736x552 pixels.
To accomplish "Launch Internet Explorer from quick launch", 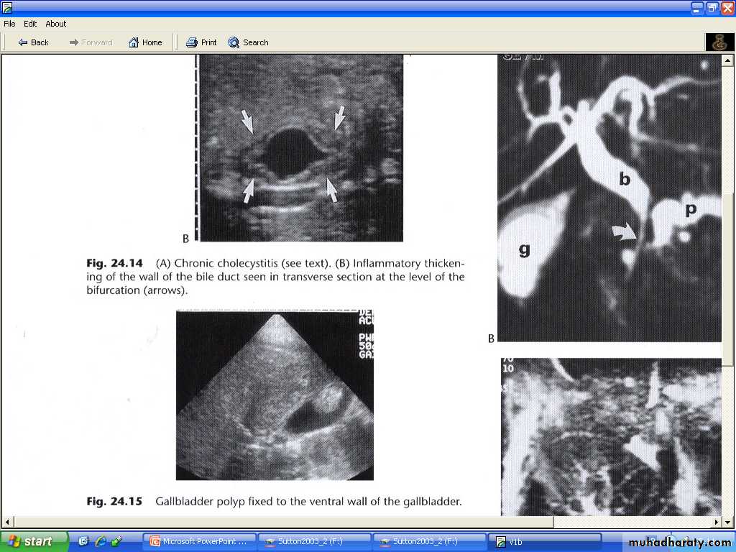I will coord(101,541).
